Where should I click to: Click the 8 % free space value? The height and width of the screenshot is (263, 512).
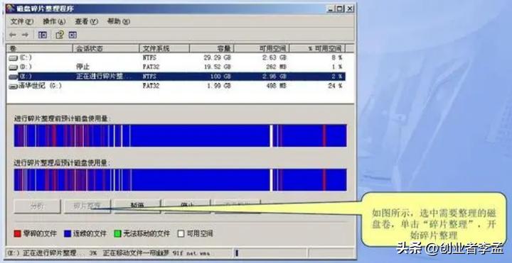tap(337, 57)
